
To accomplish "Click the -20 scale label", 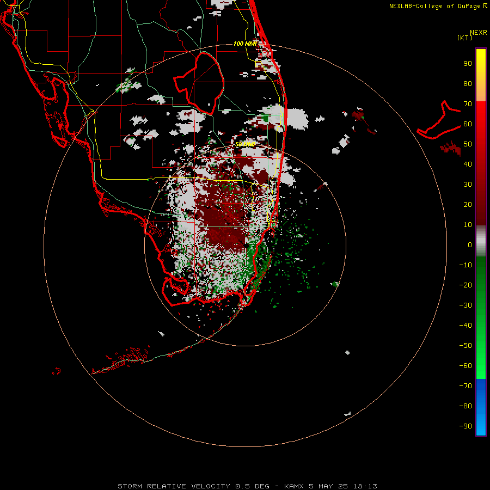I will tap(465, 285).
